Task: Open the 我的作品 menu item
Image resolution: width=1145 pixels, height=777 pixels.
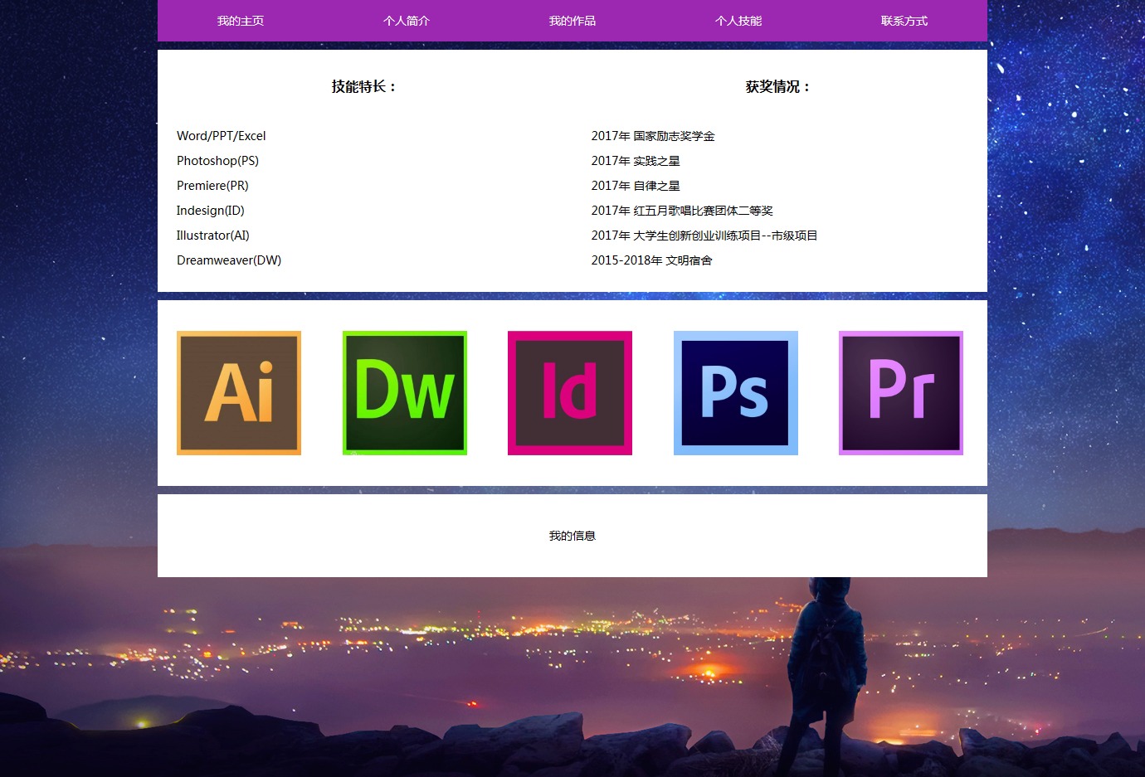Action: tap(572, 21)
